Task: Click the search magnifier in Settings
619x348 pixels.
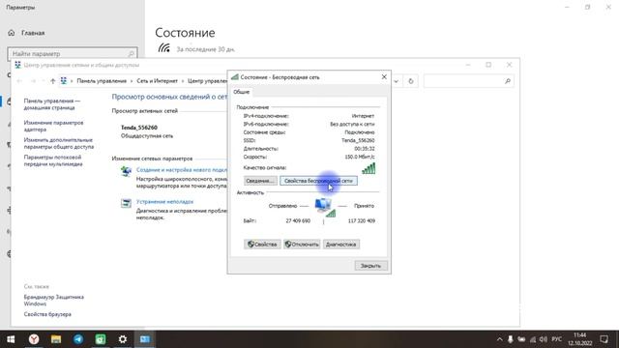Action: pyautogui.click(x=132, y=54)
